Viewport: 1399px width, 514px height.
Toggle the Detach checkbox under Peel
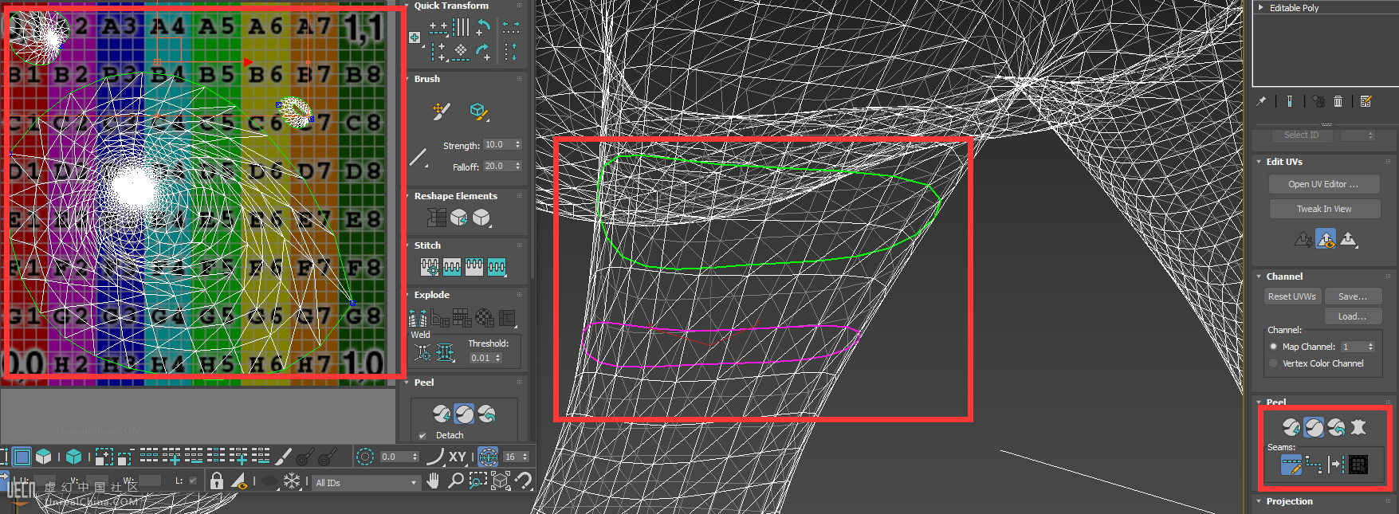[422, 435]
